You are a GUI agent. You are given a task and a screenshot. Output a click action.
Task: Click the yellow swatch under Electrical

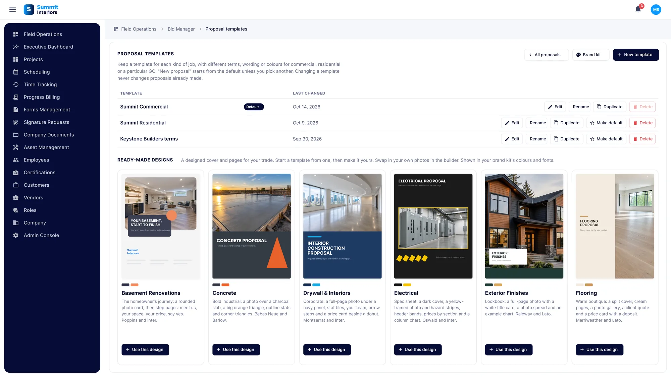tap(407, 285)
